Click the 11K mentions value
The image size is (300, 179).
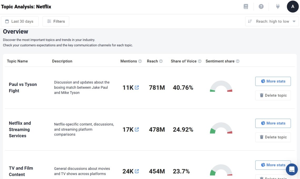128,87
